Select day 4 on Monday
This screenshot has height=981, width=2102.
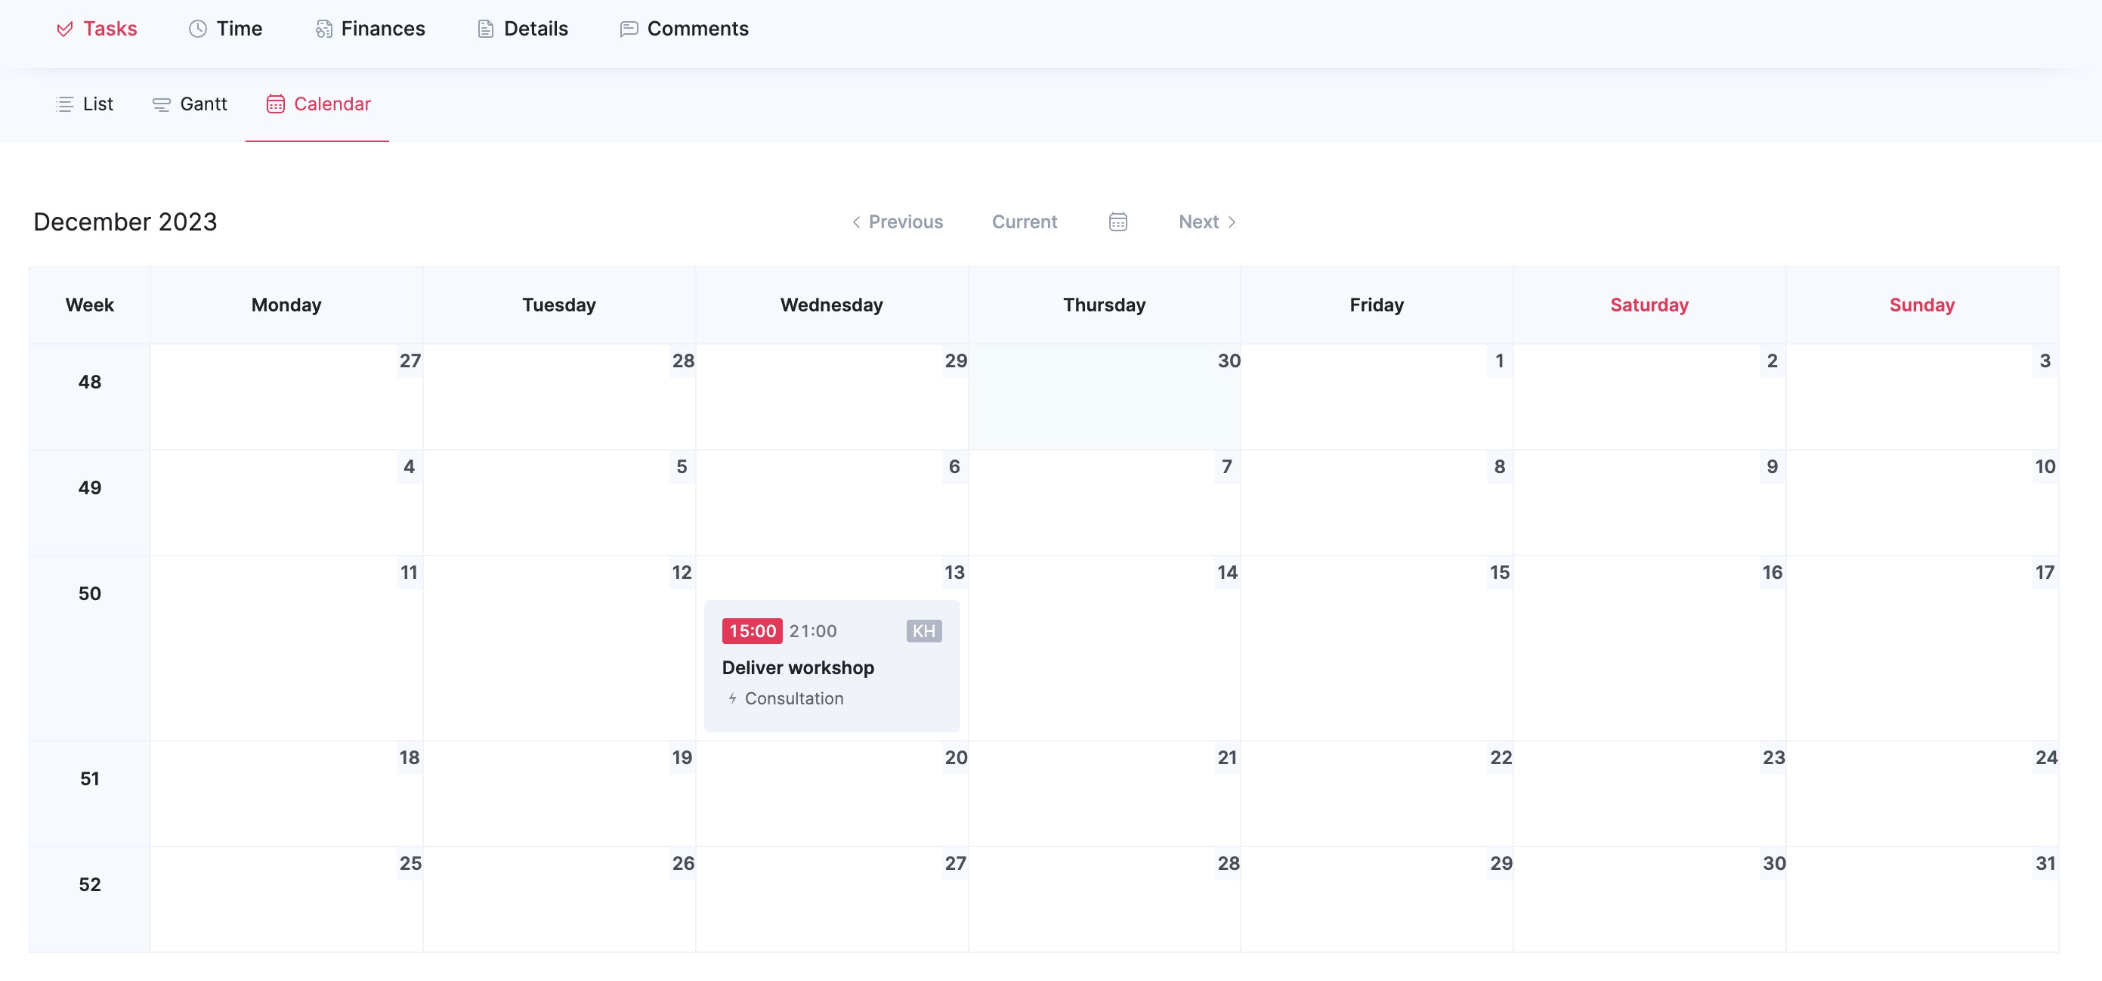(286, 503)
